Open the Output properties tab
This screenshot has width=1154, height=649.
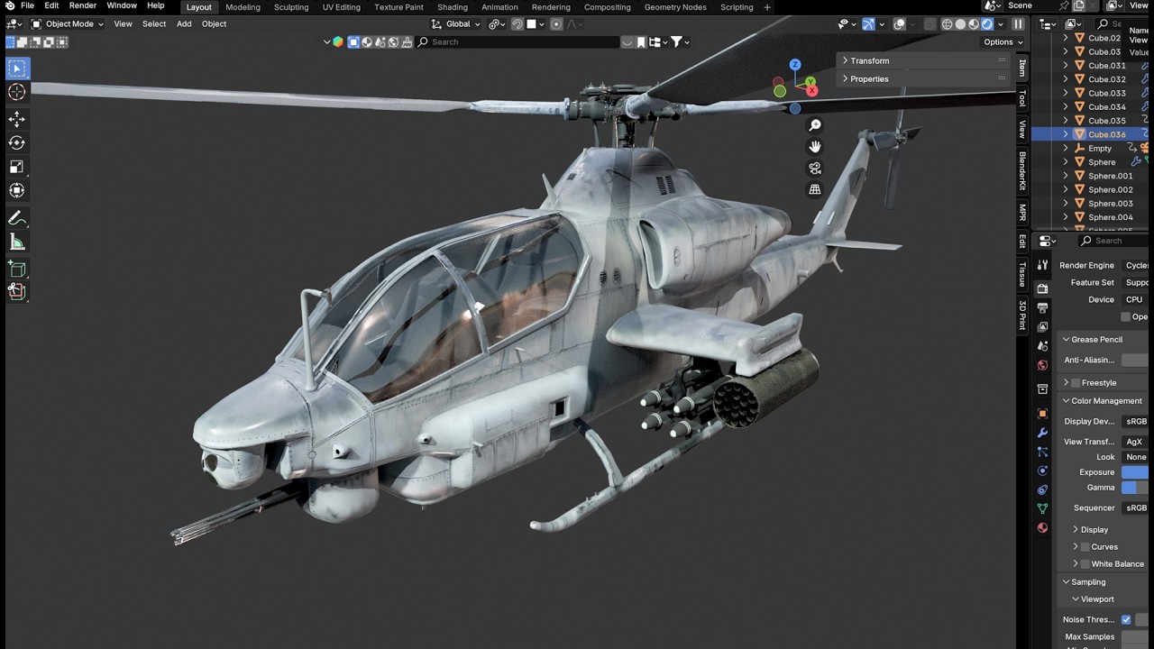point(1043,307)
